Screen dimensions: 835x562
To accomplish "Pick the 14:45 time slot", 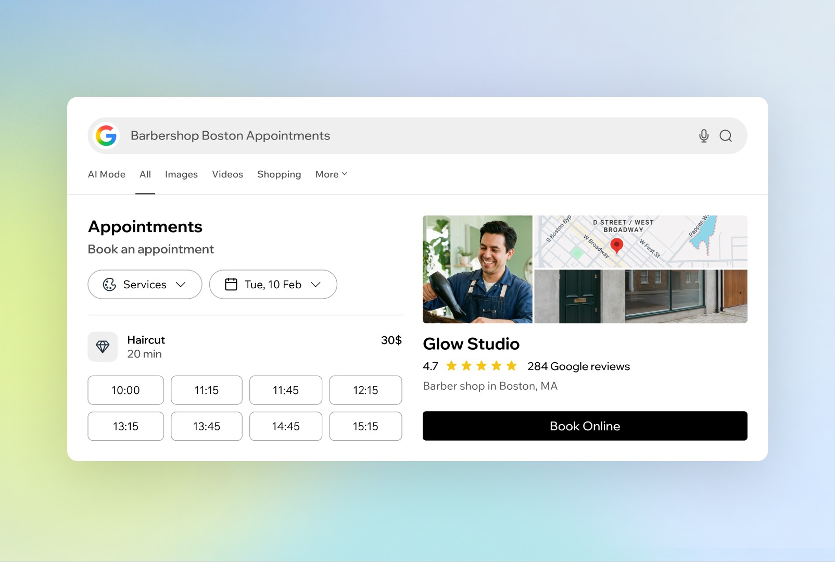I will point(286,426).
